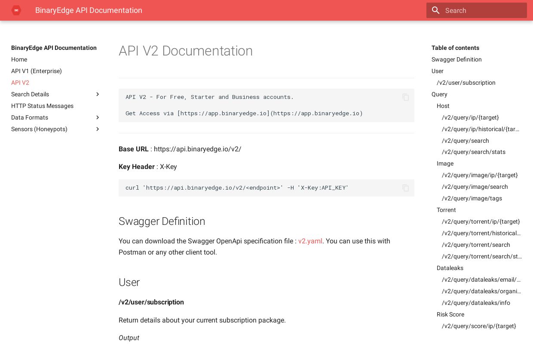This screenshot has height=344, width=533.
Task: Expand Sensors (Honeypots) navigation chevron
Action: 98,129
